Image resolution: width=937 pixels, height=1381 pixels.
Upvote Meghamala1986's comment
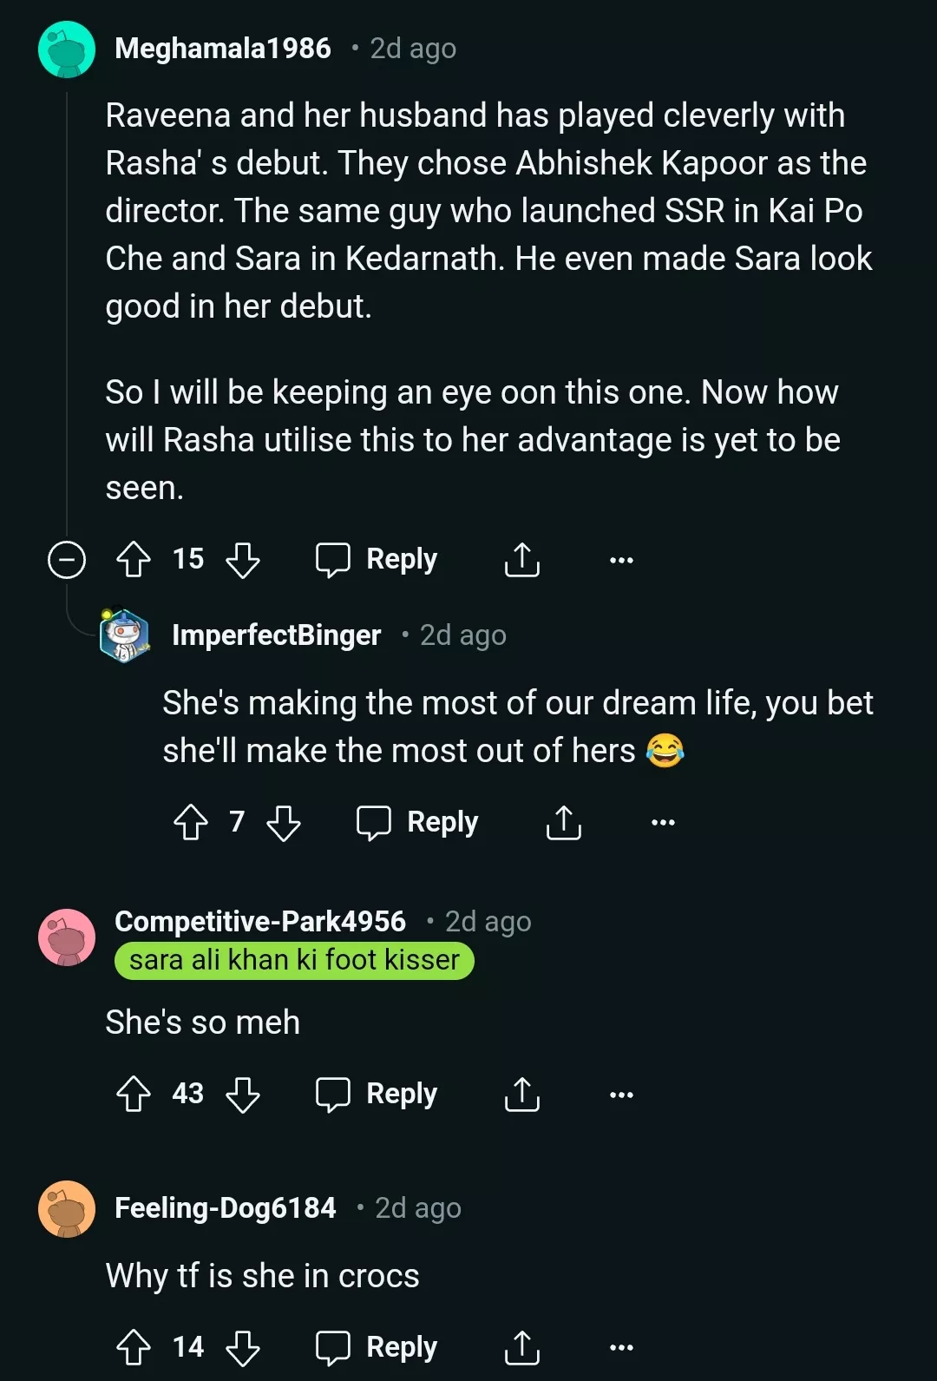[x=134, y=560]
